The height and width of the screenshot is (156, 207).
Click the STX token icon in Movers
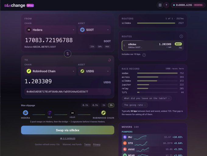tap(125, 143)
